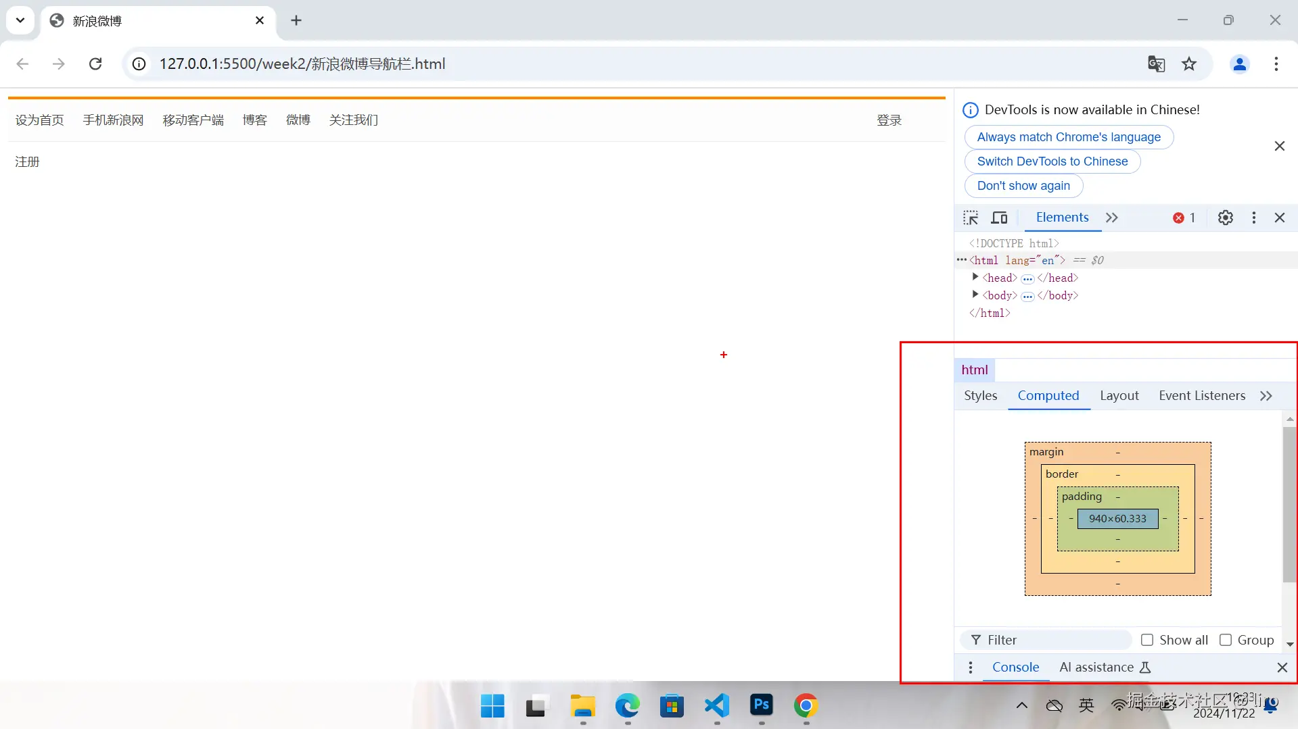
Task: Go forward to next page
Action: (59, 64)
